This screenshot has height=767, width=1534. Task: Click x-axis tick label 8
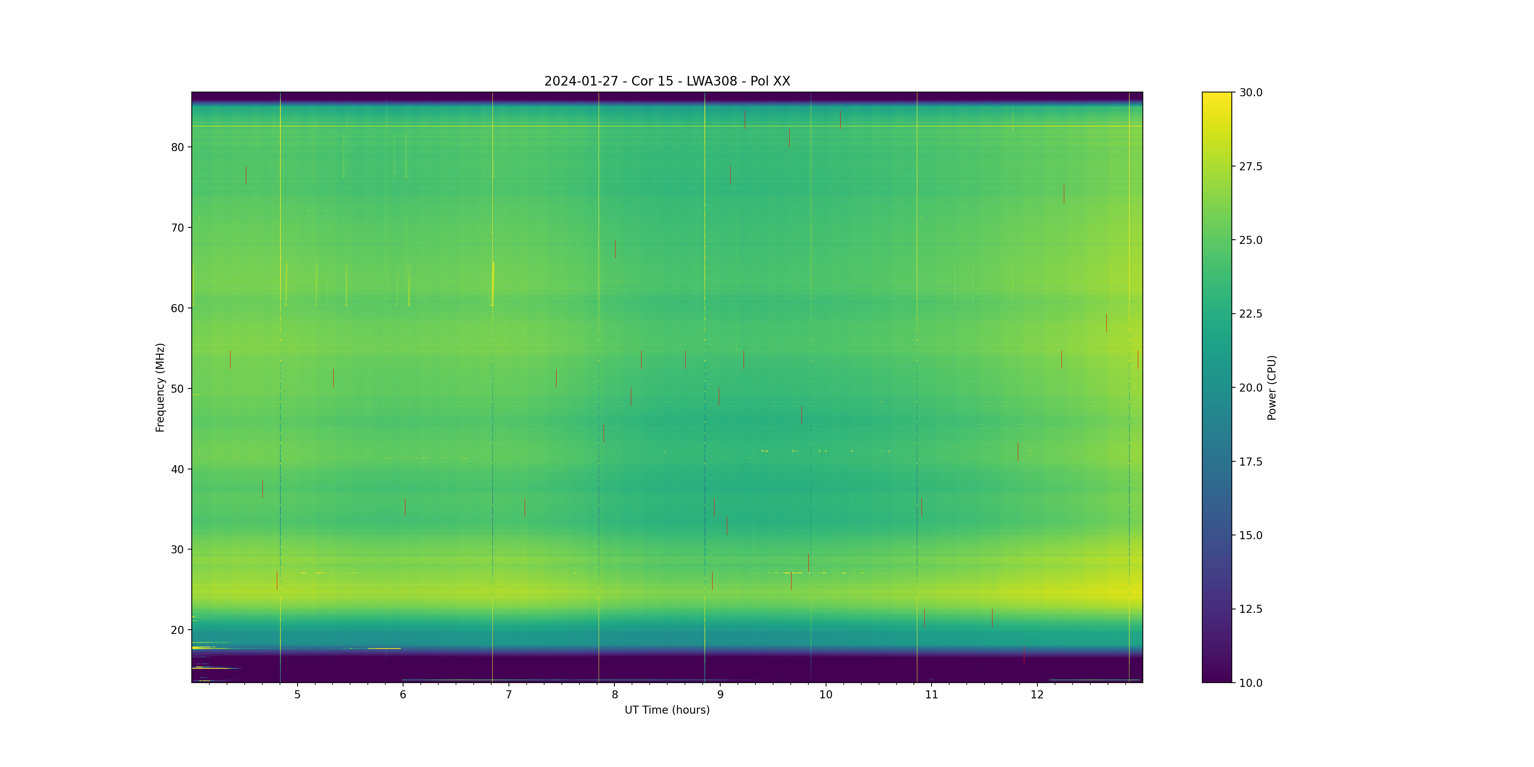point(614,695)
